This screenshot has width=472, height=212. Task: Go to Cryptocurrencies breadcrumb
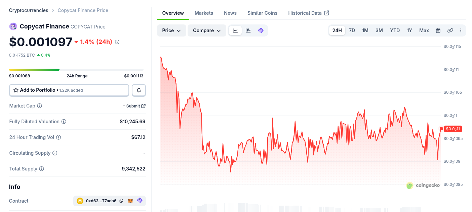29,10
